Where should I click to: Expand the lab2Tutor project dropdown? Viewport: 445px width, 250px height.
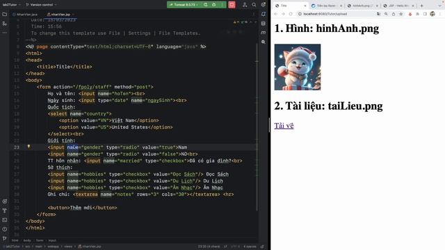[x=12, y=5]
